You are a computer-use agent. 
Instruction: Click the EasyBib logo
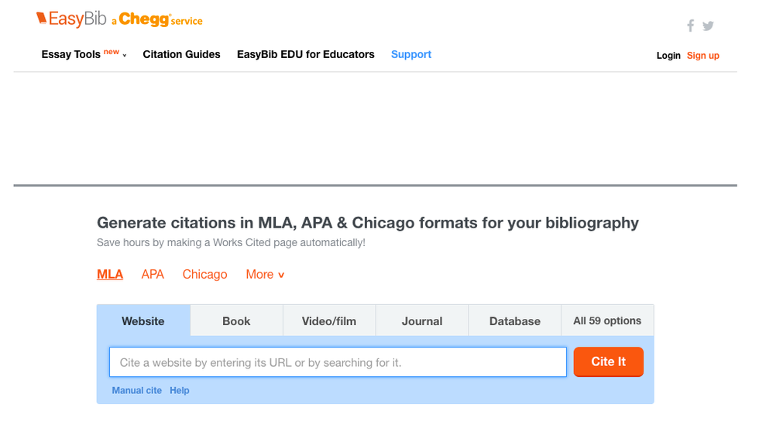coord(71,19)
